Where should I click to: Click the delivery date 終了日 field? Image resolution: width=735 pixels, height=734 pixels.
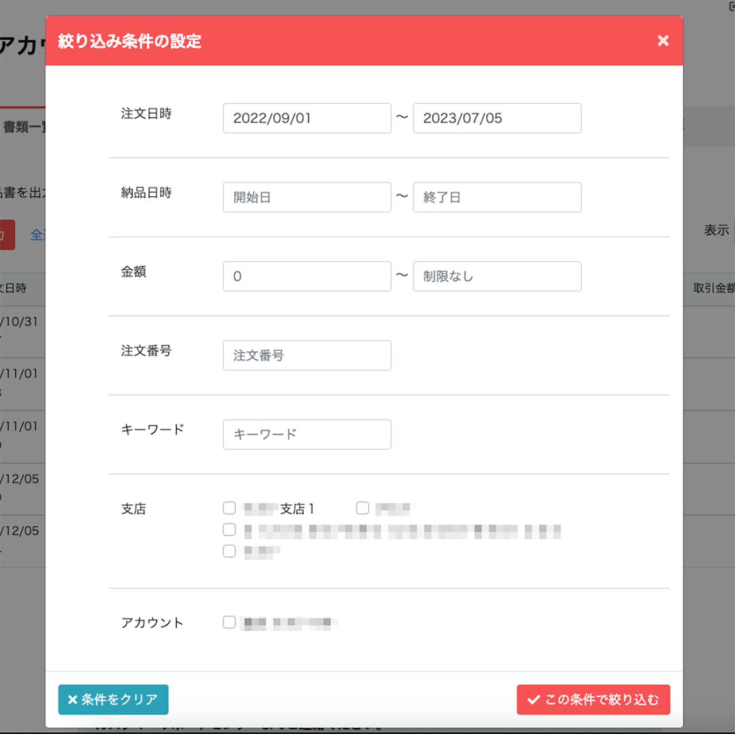497,197
